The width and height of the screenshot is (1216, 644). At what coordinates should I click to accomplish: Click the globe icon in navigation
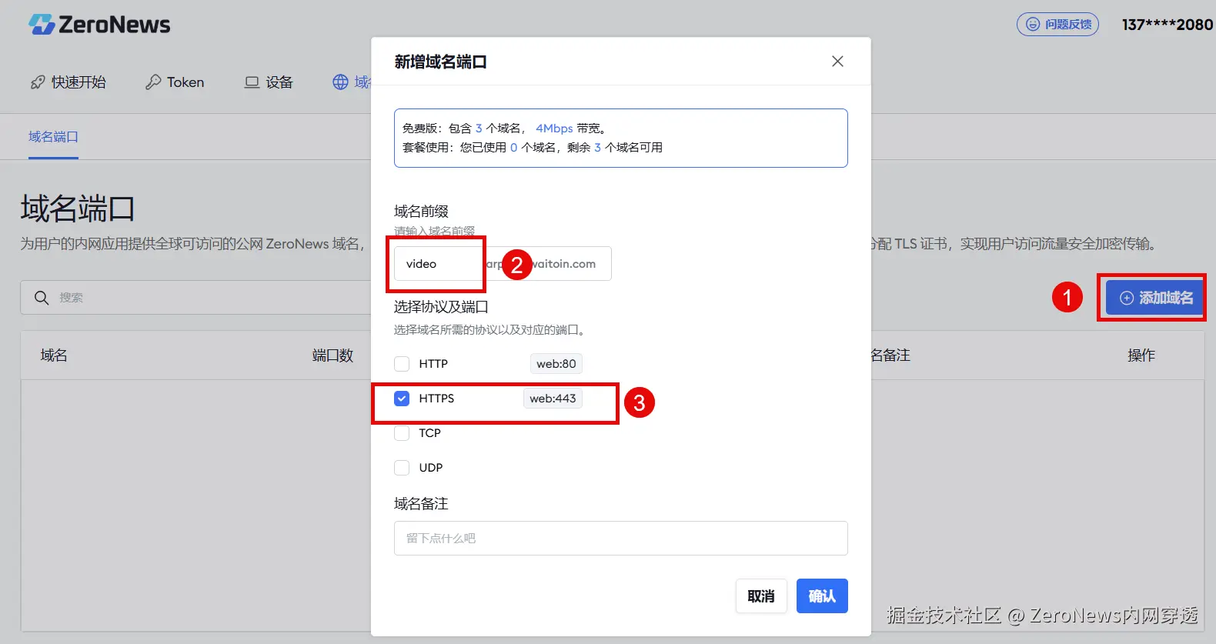coord(340,82)
